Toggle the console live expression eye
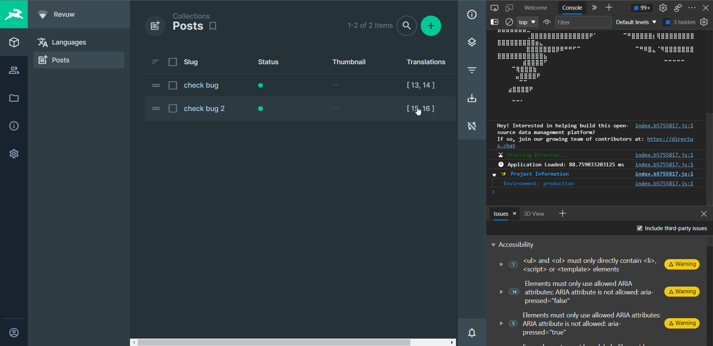The image size is (713, 346). [x=547, y=22]
